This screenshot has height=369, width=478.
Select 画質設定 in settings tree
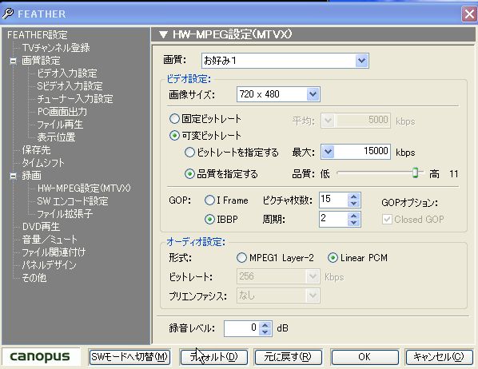[41, 61]
